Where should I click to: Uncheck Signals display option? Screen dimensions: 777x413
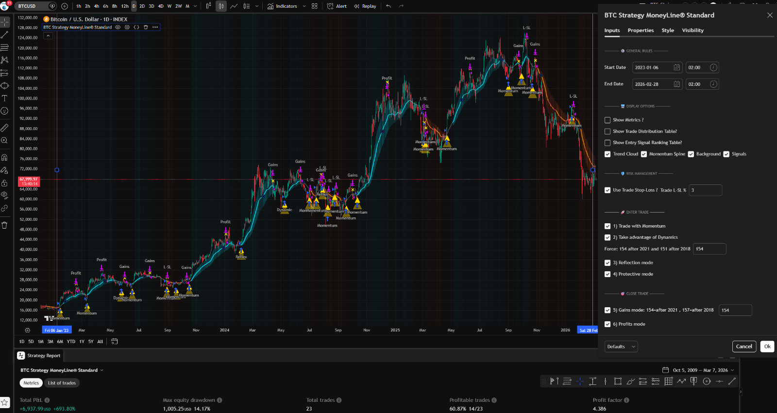726,154
